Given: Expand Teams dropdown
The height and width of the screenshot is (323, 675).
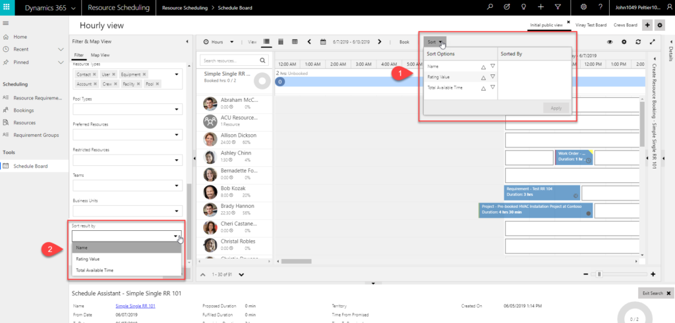Looking at the screenshot, I should [x=177, y=186].
